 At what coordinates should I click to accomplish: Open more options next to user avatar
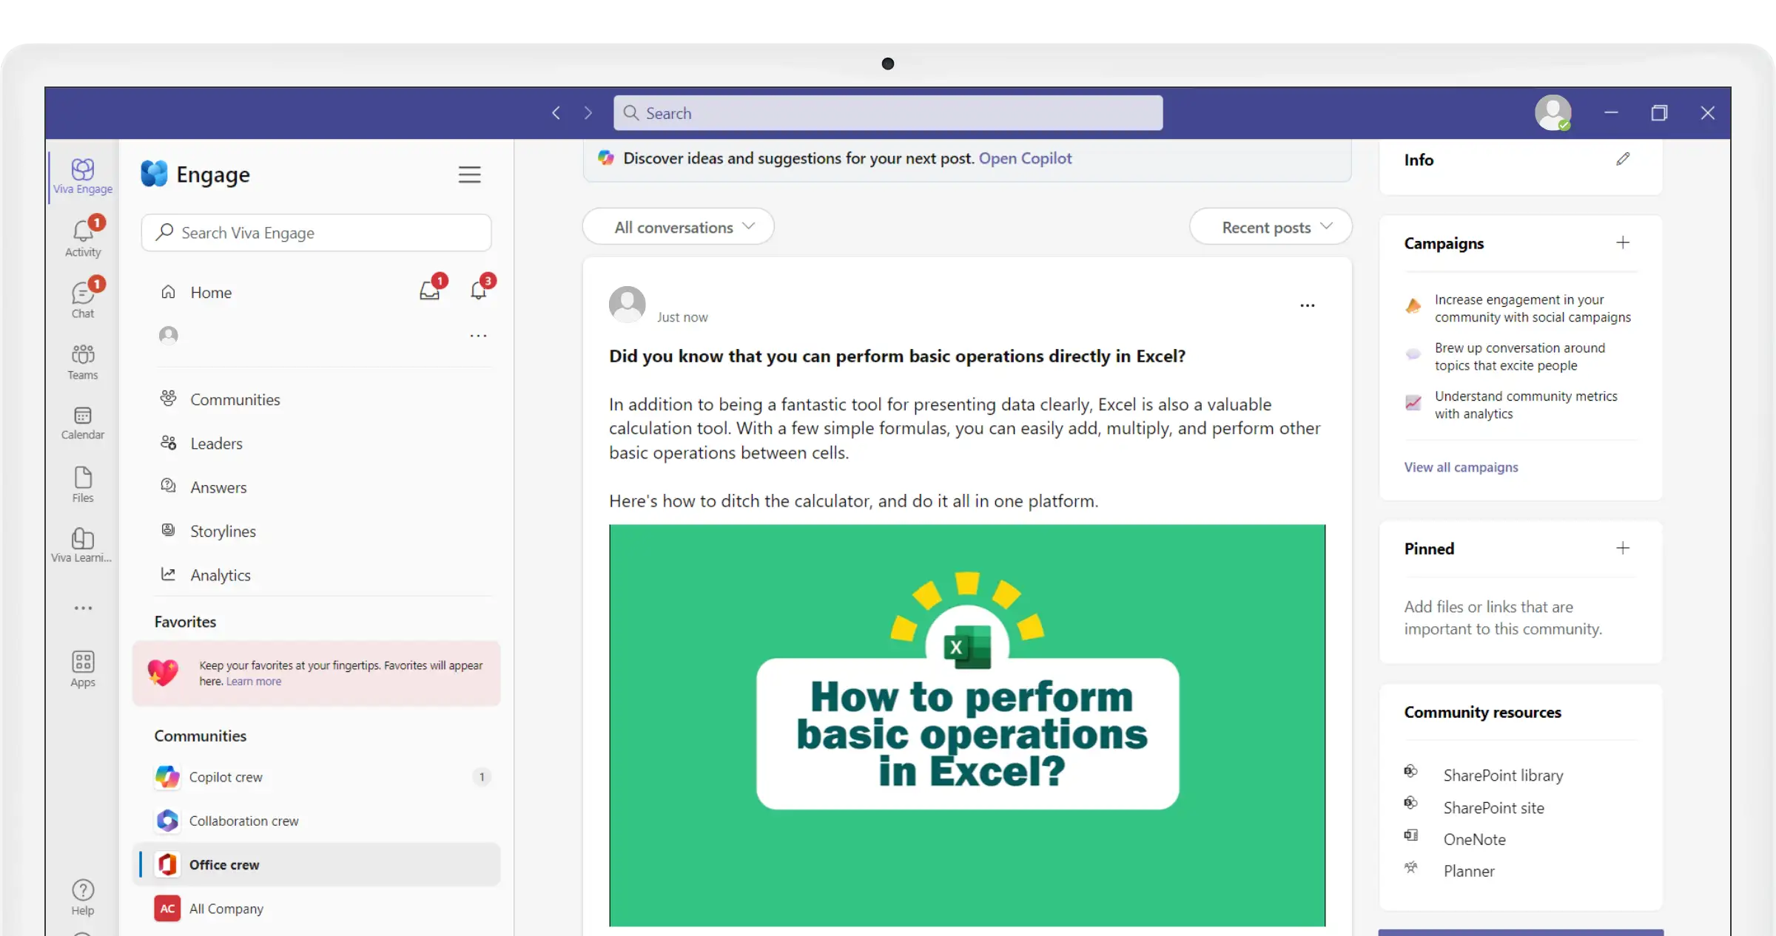pyautogui.click(x=479, y=336)
